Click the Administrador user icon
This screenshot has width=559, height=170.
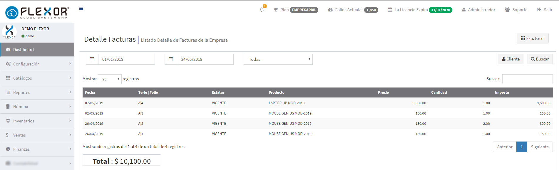[x=464, y=10]
